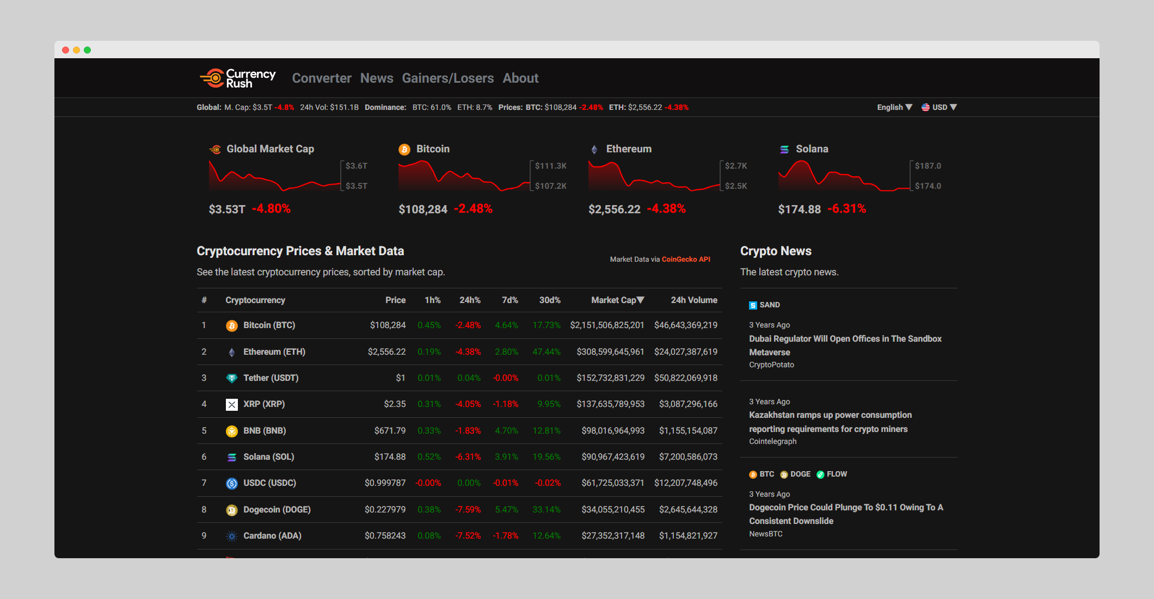Open BNB (BNB) table link

[x=265, y=431]
